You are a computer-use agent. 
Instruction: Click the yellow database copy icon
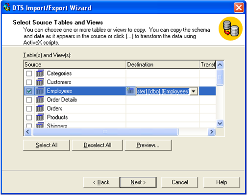pos(230,28)
